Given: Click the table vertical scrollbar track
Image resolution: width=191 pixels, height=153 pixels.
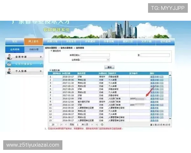Looking at the screenshot, I should (x=170, y=97).
